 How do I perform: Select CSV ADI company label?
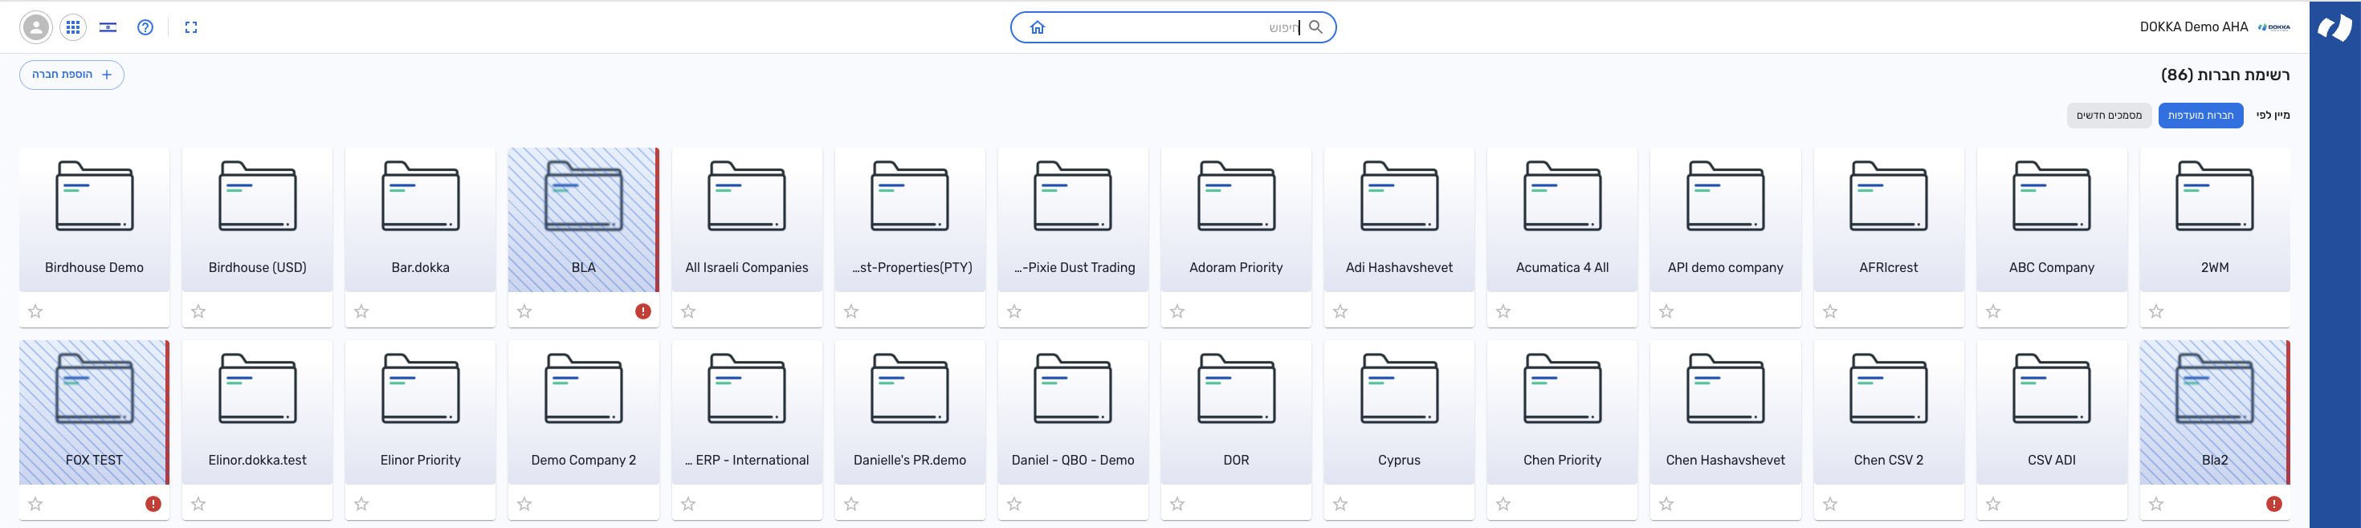pyautogui.click(x=2052, y=461)
